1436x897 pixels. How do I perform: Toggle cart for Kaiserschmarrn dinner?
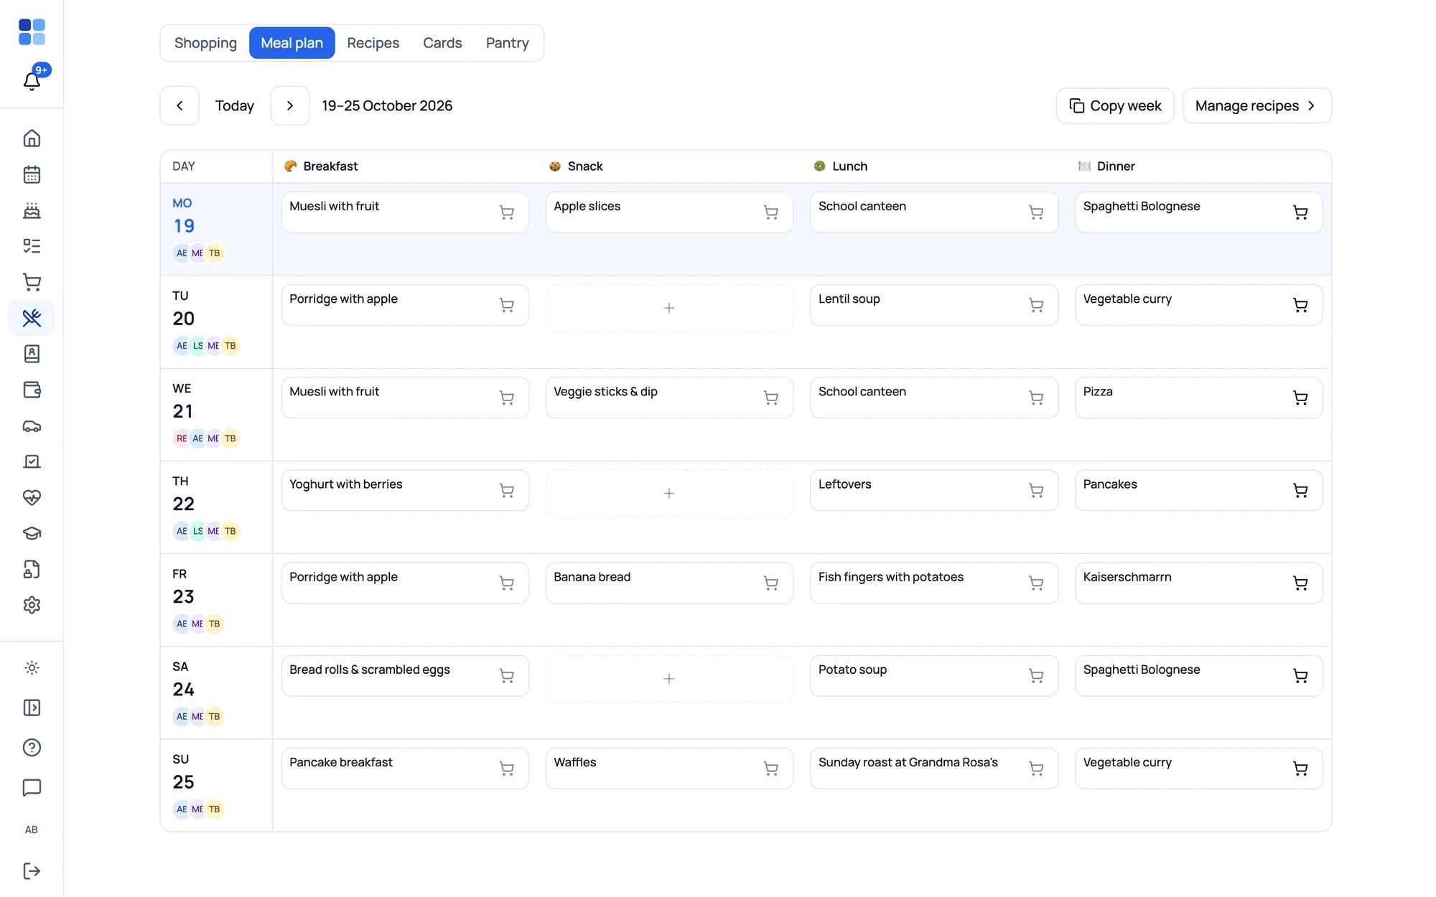[1300, 583]
